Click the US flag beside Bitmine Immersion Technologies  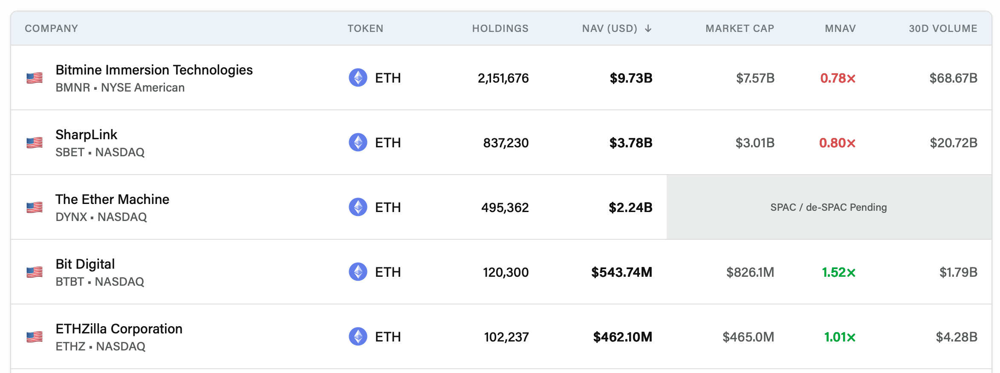click(35, 78)
